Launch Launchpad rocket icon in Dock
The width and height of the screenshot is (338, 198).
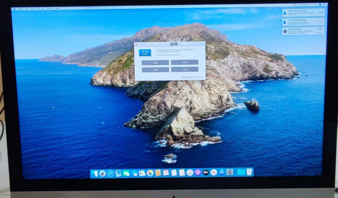pyautogui.click(x=103, y=173)
